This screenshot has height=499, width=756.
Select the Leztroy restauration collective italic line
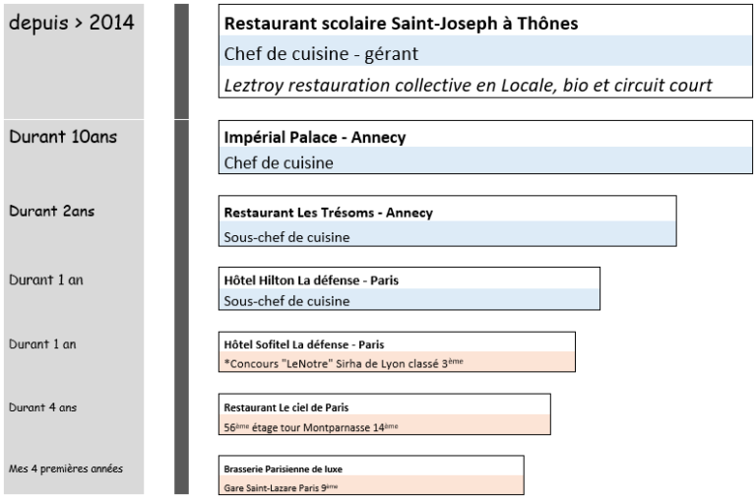tap(469, 85)
